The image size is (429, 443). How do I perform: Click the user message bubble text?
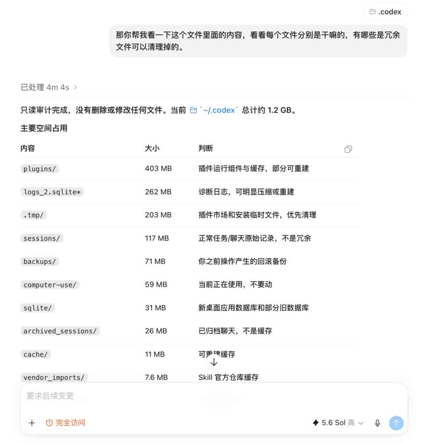tap(258, 41)
